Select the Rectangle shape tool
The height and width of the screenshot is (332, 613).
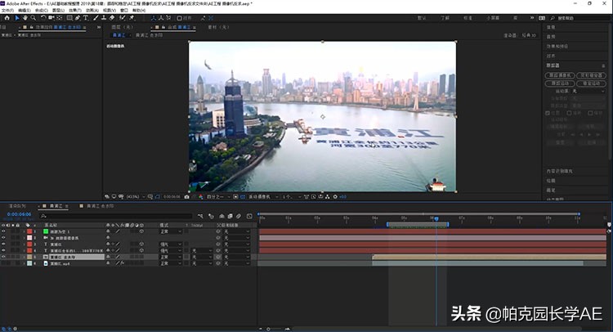[x=69, y=18]
